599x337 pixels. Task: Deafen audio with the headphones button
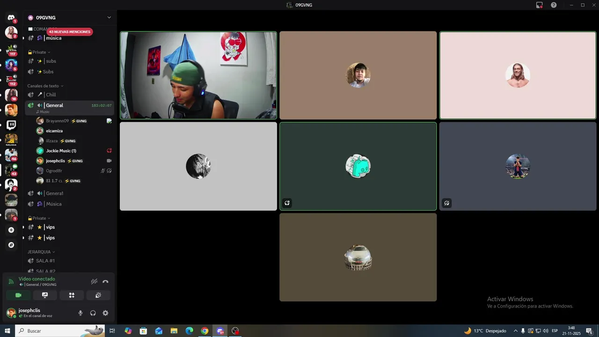(x=93, y=313)
